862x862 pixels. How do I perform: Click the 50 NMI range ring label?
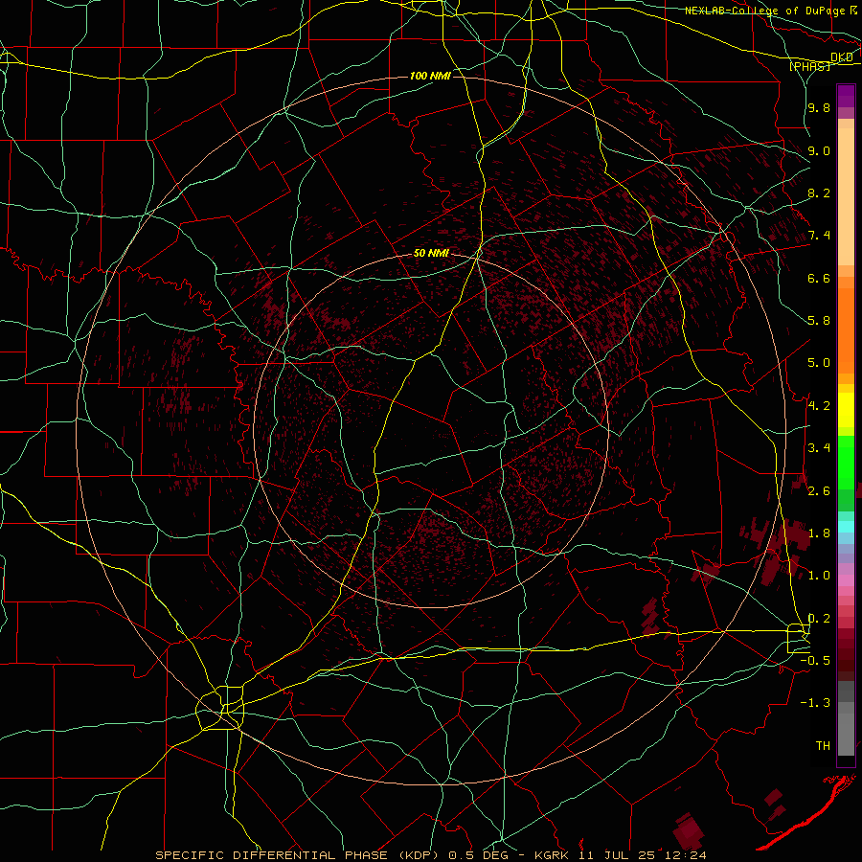432,253
